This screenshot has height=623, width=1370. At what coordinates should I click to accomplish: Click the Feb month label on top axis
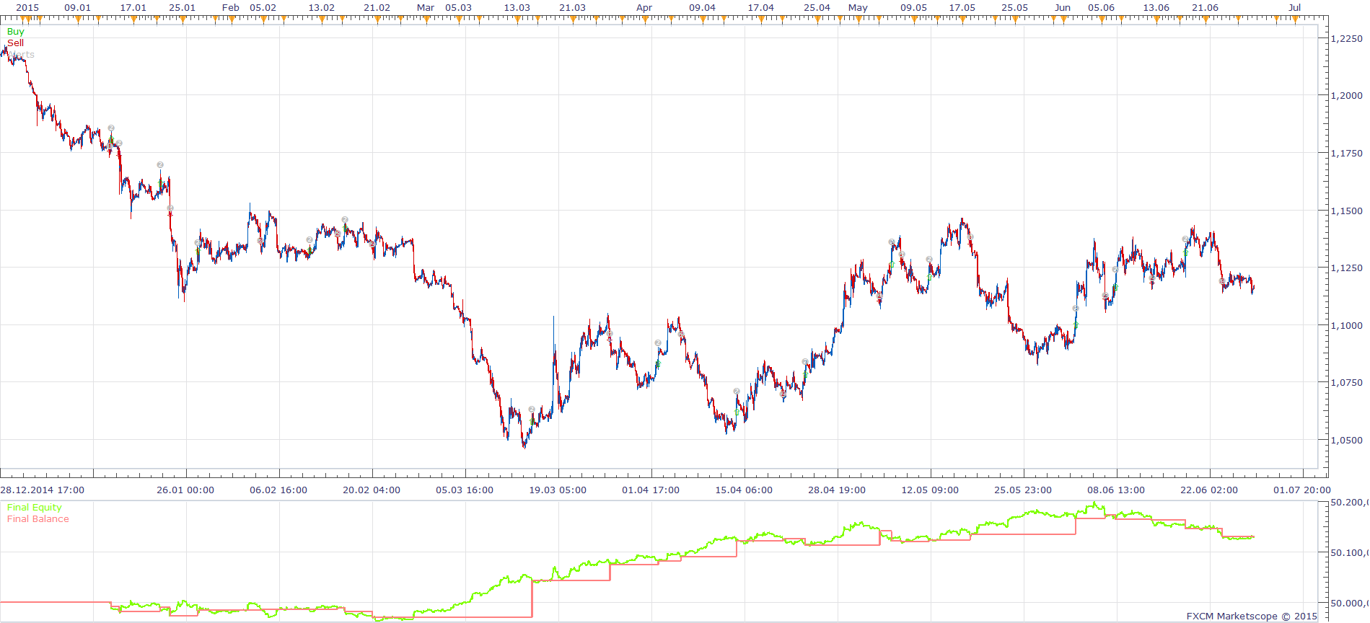[x=231, y=8]
